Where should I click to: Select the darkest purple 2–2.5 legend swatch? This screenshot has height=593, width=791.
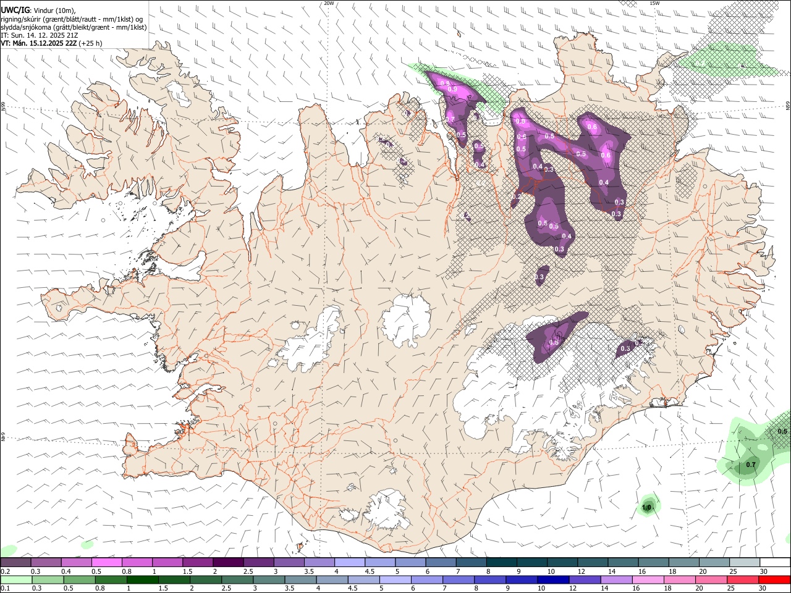click(x=229, y=563)
